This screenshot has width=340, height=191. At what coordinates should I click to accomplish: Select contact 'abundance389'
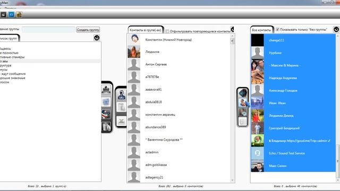[x=179, y=127]
